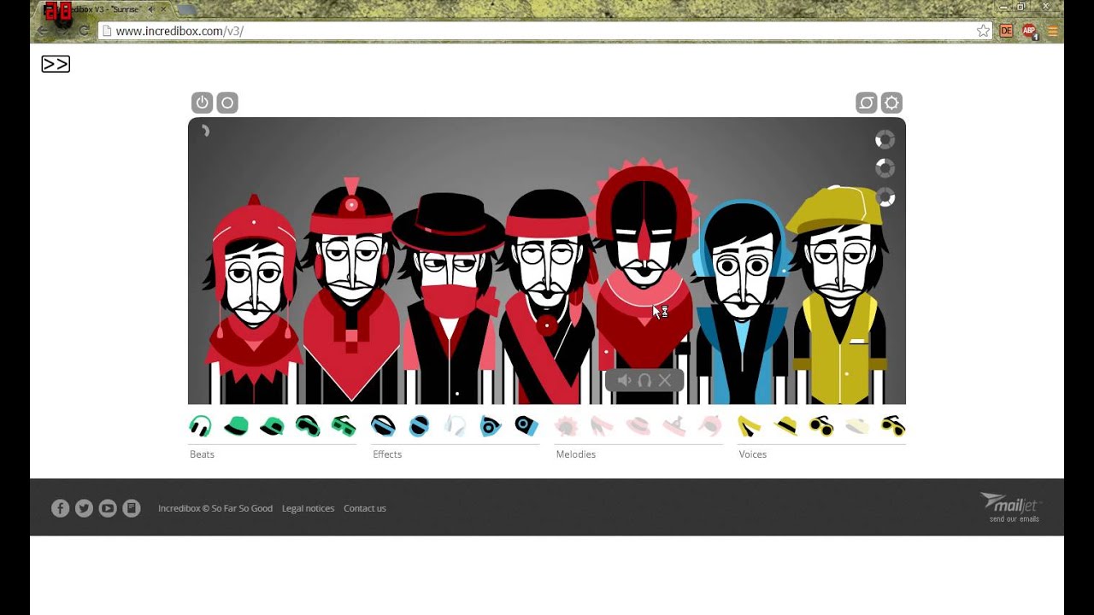Activate the shuffle auto-mode icon
The width and height of the screenshot is (1094, 615).
point(866,102)
